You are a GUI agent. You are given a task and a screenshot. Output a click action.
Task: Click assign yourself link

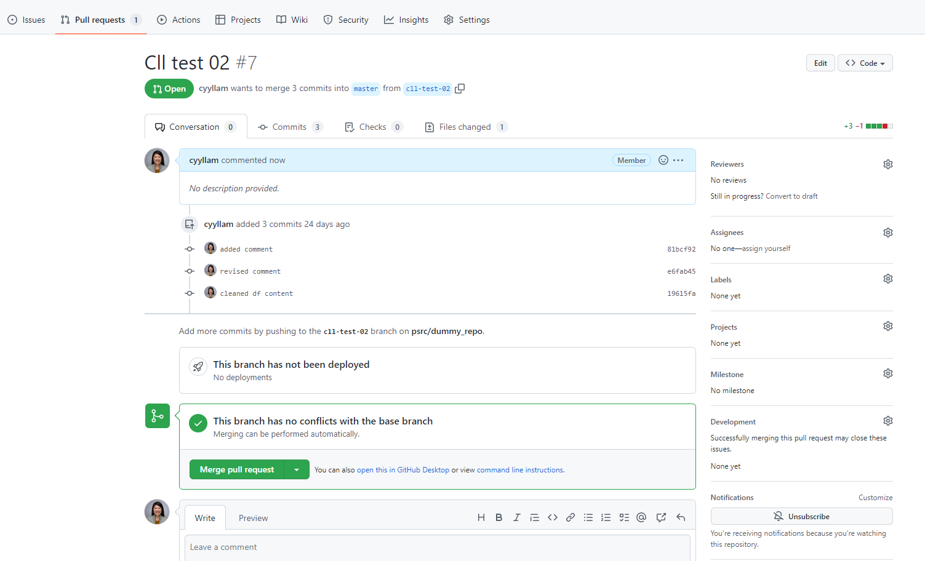coord(766,249)
